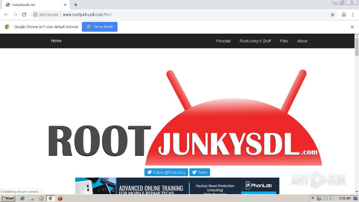359x202 pixels.
Task: Open a new tab with the plus button
Action: point(76,5)
